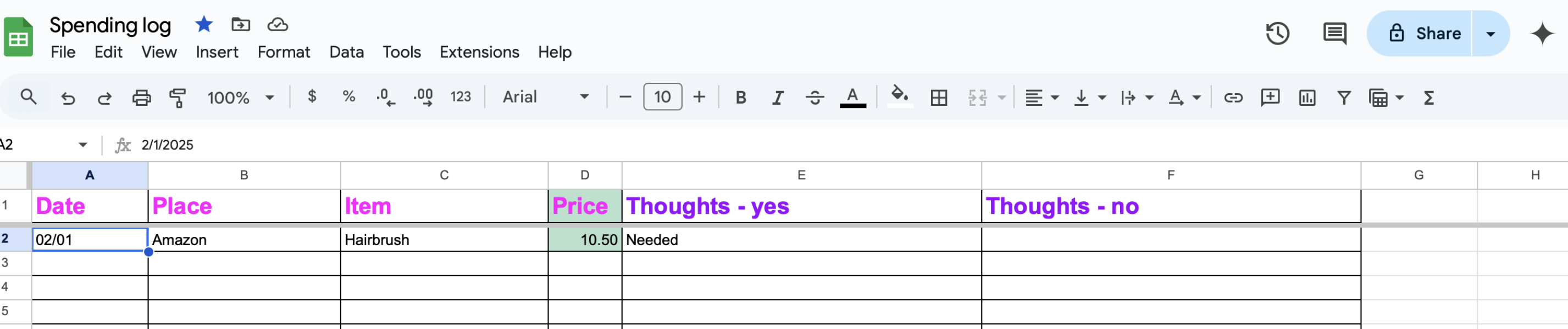This screenshot has height=329, width=1568.
Task: Click the functions sigma icon
Action: tap(1428, 97)
